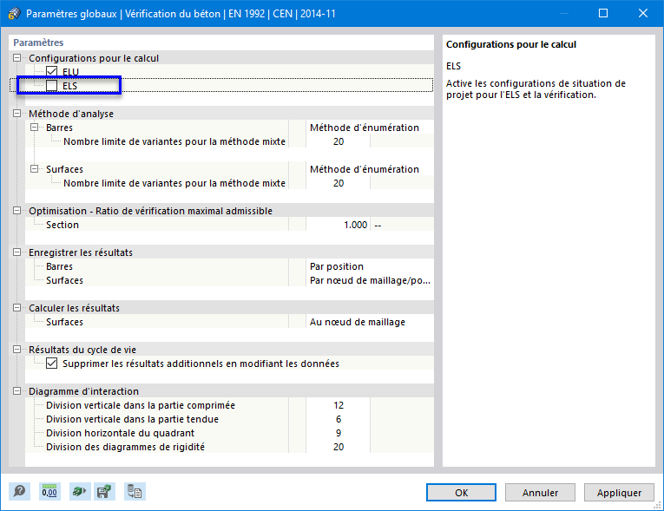Click the Annuler button
This screenshot has width=664, height=511.
click(540, 493)
